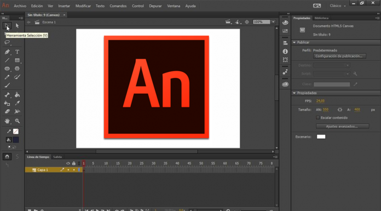Toggle link between width and height
Viewport: 381px width, 211px height.
click(x=340, y=110)
